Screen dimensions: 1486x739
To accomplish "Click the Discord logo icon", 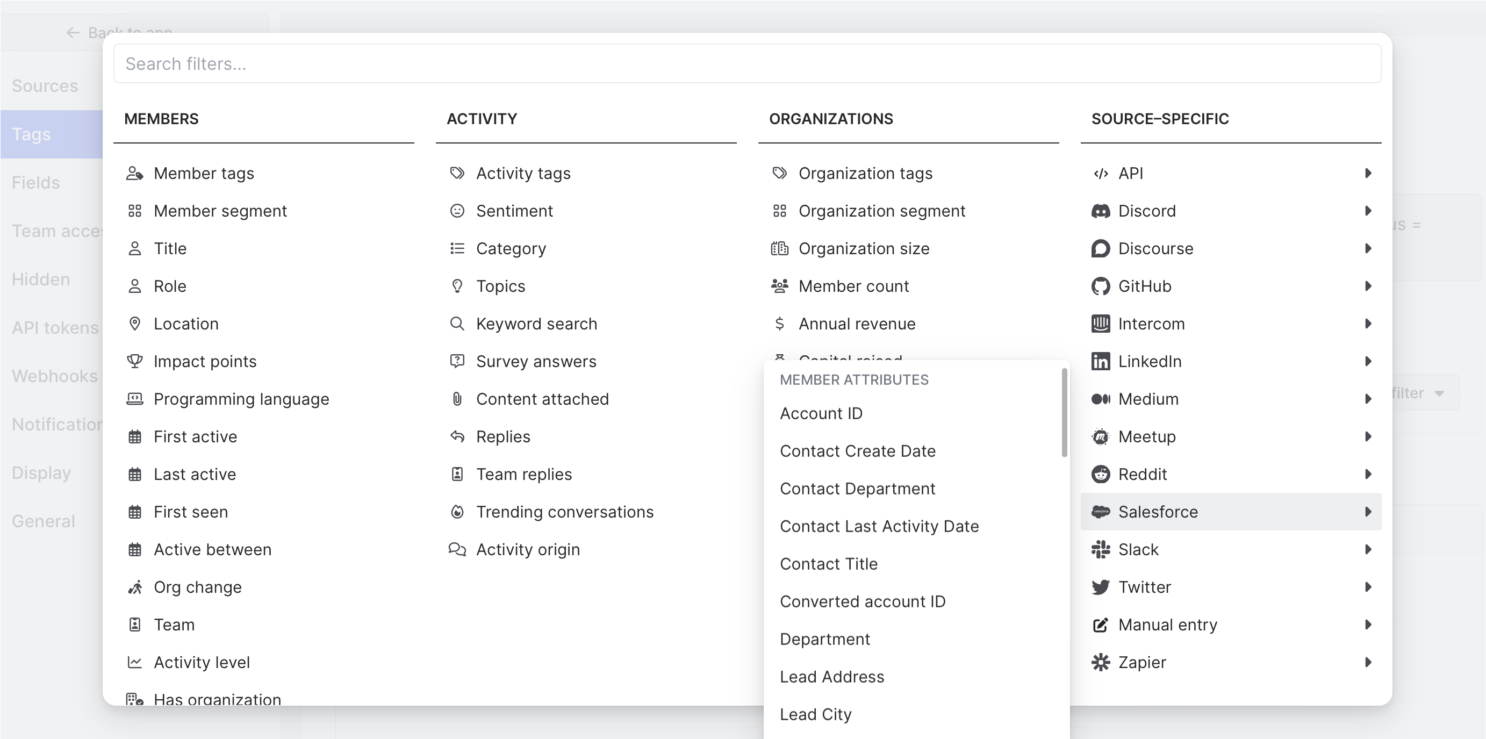I will (x=1100, y=211).
